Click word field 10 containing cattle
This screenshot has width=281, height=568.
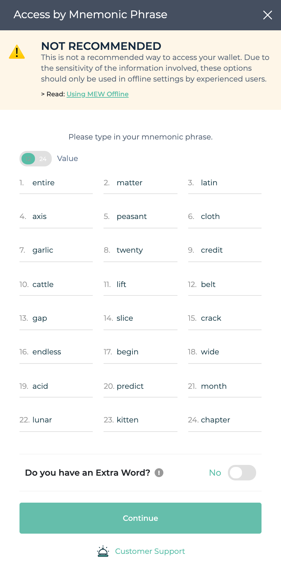[56, 285]
